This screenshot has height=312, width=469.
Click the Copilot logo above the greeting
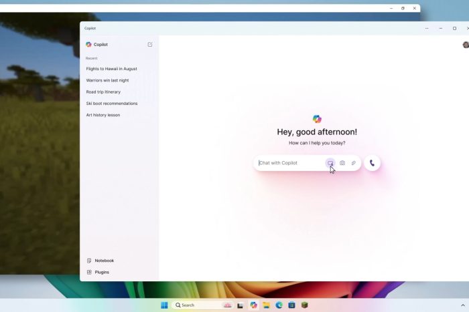(x=317, y=119)
